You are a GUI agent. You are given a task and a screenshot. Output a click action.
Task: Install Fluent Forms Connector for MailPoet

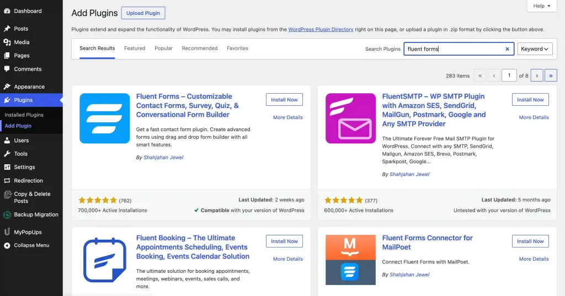pos(530,241)
